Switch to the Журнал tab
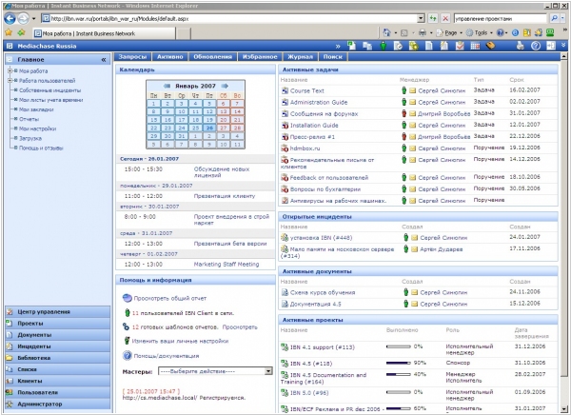571x415 pixels. point(300,57)
